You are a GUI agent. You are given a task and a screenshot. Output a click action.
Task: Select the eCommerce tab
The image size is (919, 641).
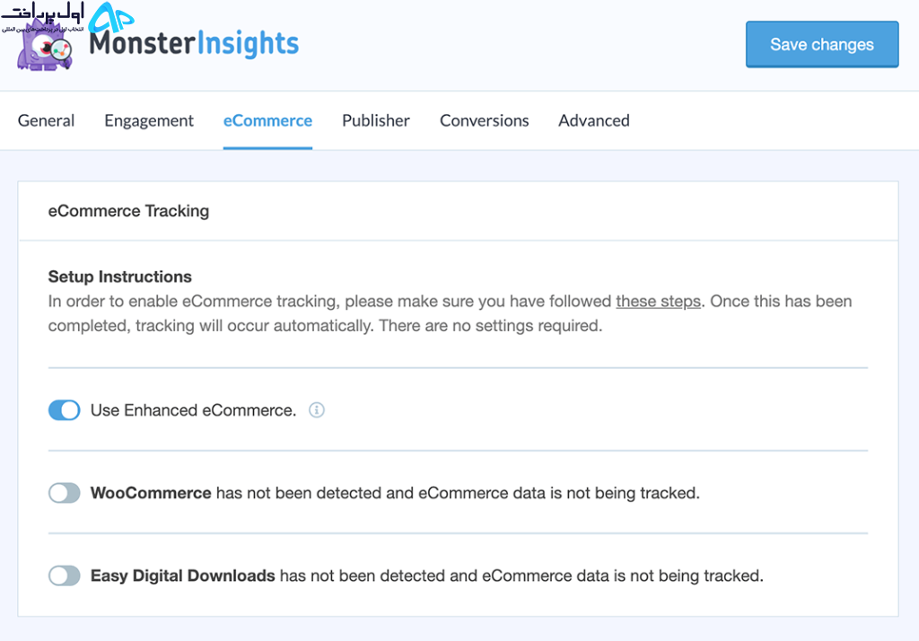267,120
